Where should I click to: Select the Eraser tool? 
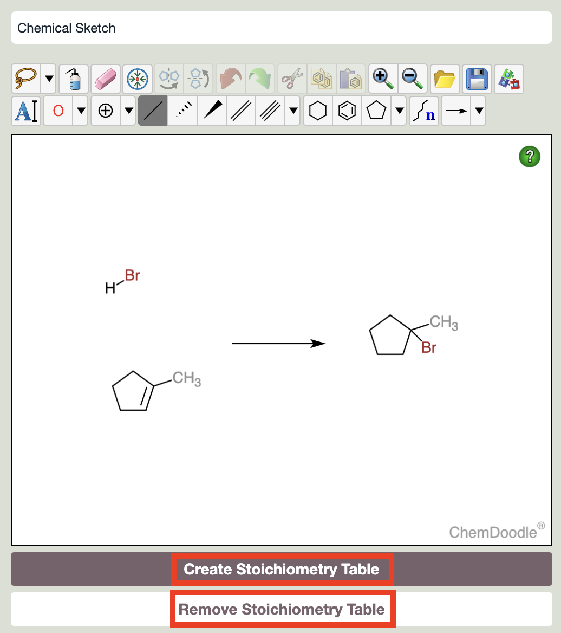tap(105, 79)
